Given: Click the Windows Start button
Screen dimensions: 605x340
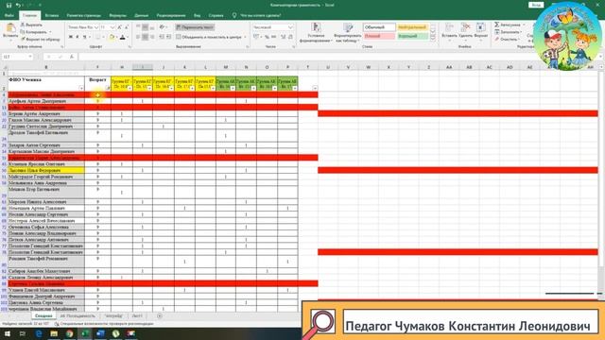Looking at the screenshot, I should pyautogui.click(x=8, y=333).
